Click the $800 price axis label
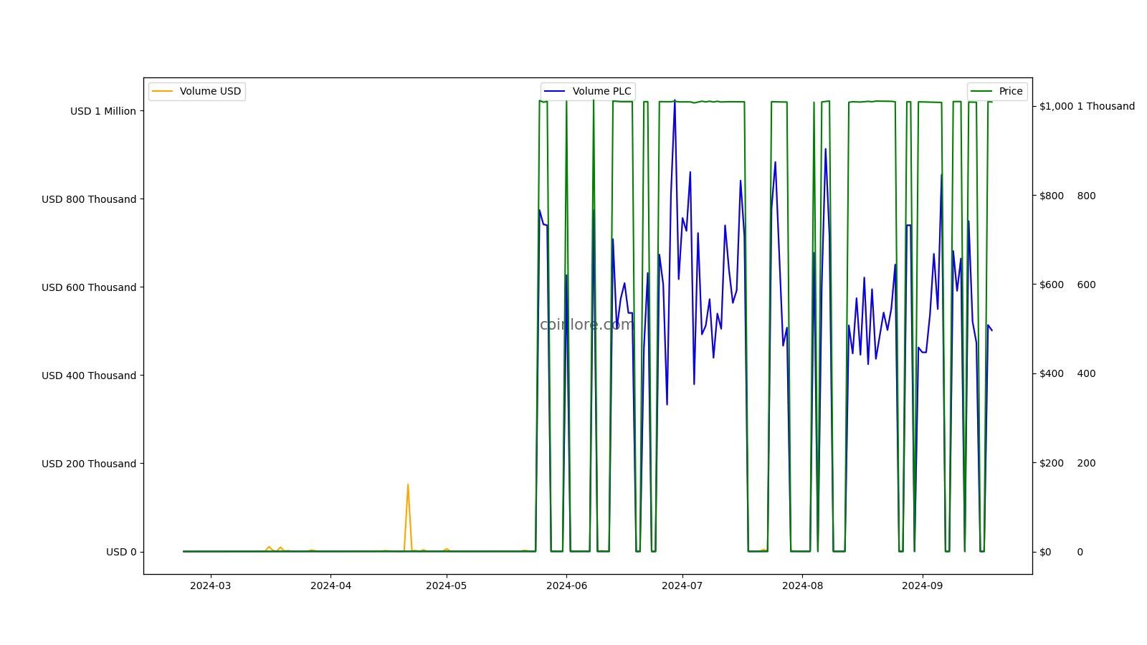The width and height of the screenshot is (1147, 645). (1052, 196)
